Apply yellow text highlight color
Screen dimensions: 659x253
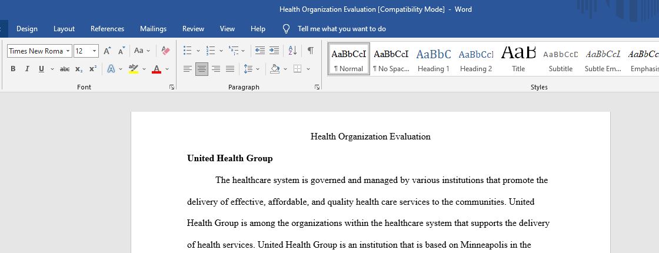(134, 69)
